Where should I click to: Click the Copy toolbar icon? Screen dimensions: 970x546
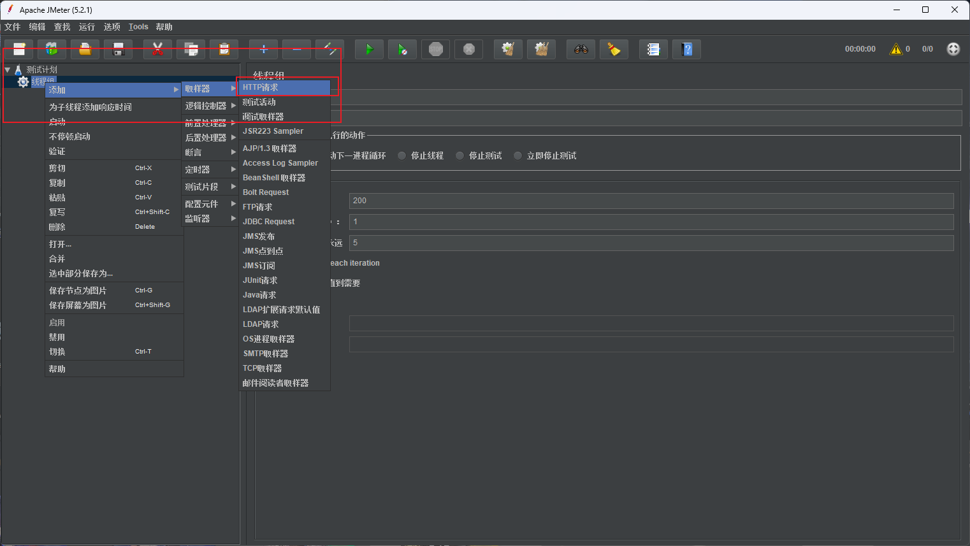pos(191,49)
